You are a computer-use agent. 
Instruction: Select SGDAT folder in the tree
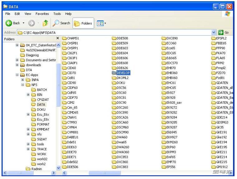point(39,139)
